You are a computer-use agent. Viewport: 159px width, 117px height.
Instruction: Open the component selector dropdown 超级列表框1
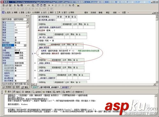coord(28,19)
